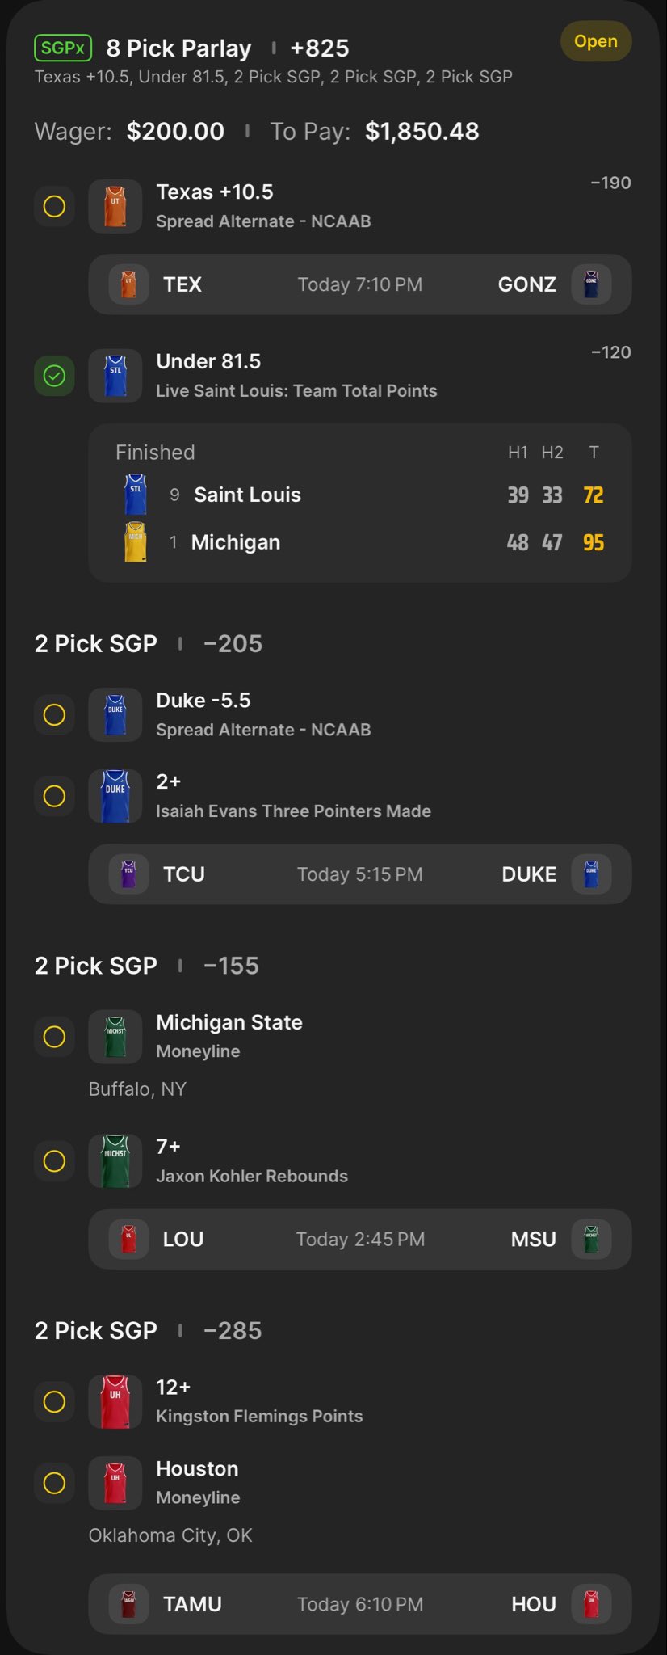Image resolution: width=667 pixels, height=1655 pixels.
Task: Click the TCU purple jersey icon
Action: [128, 874]
